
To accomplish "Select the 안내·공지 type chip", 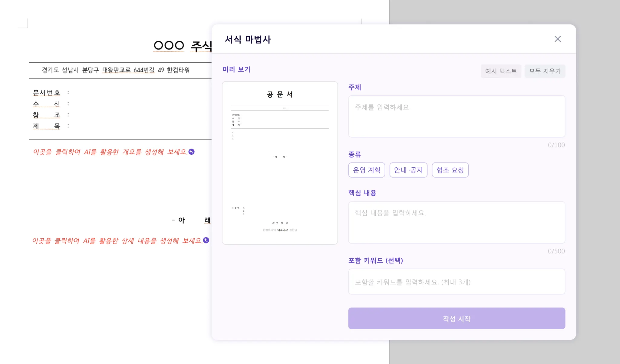I will coord(408,170).
